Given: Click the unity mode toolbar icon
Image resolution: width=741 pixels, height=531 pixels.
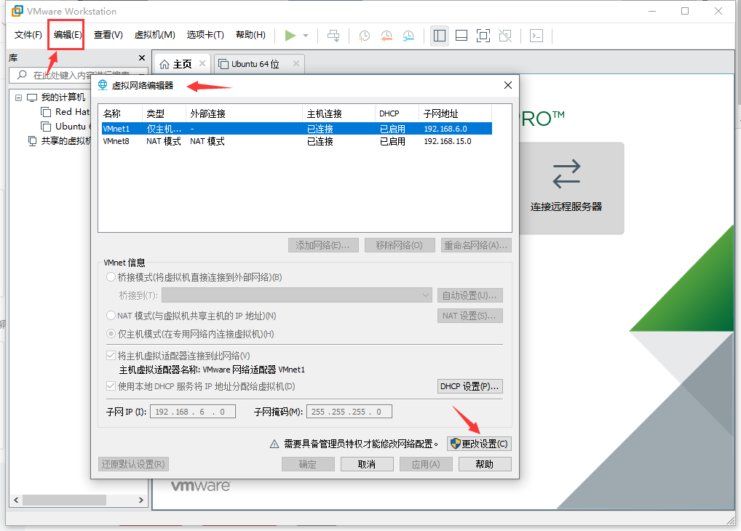Looking at the screenshot, I should click(505, 36).
